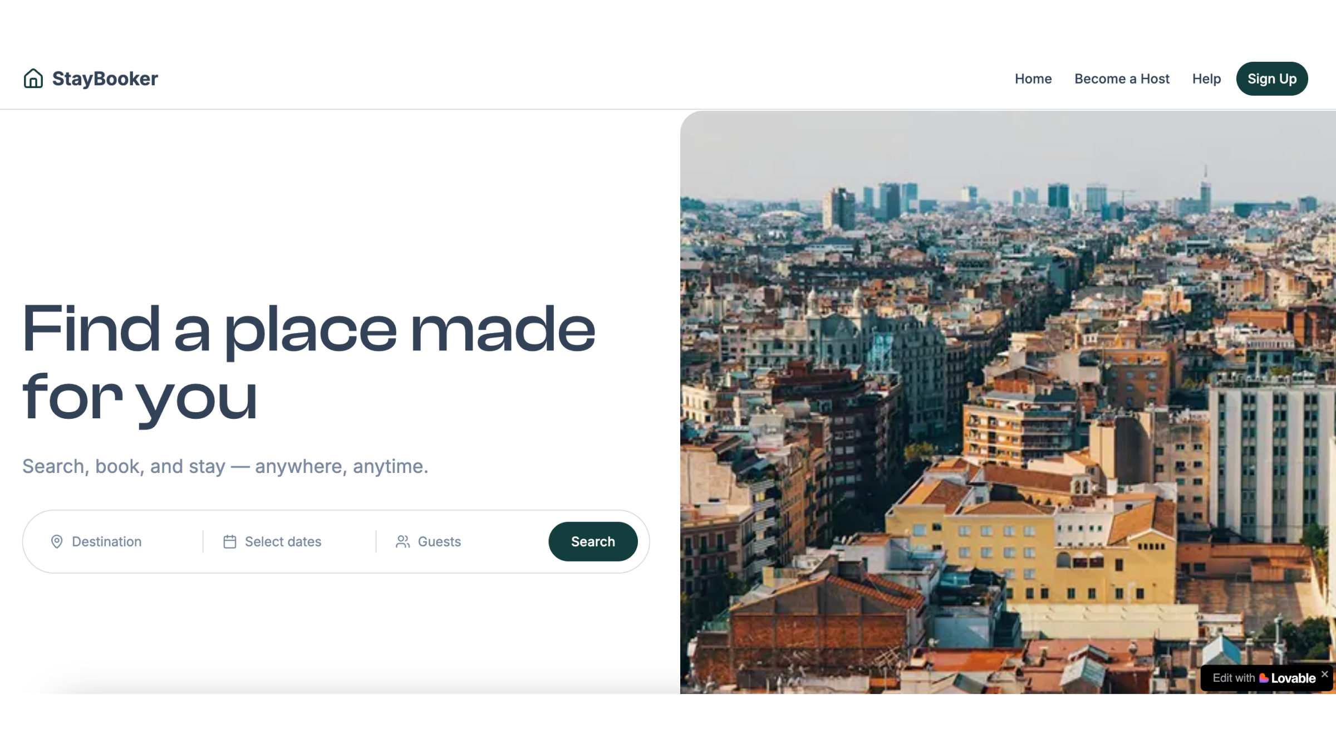Open the Select dates picker

pos(283,541)
